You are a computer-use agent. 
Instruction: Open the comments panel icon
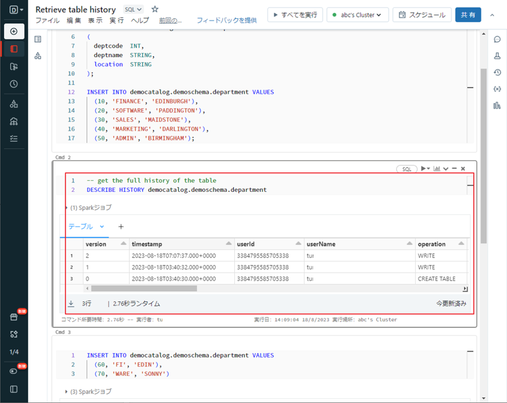coord(497,39)
